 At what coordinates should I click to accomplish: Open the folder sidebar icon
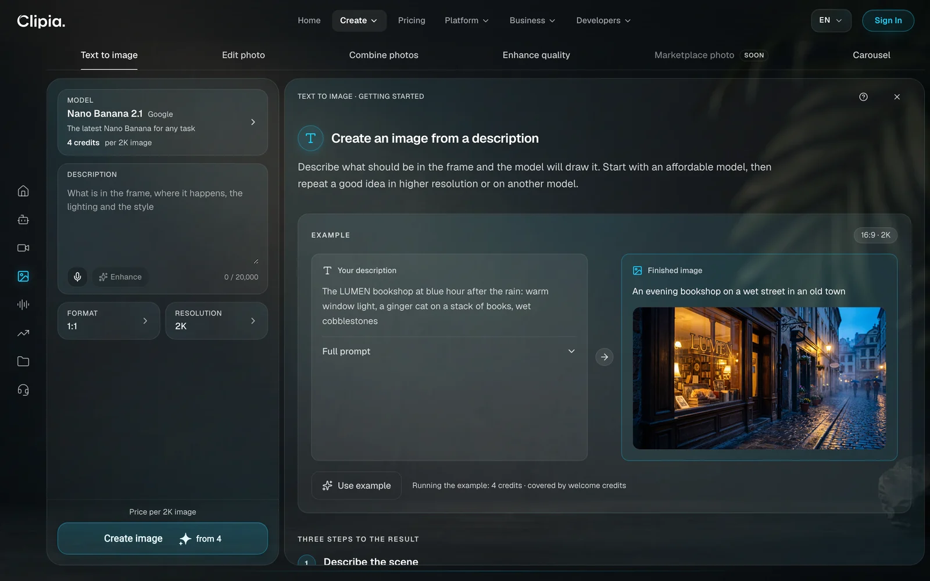pos(23,361)
